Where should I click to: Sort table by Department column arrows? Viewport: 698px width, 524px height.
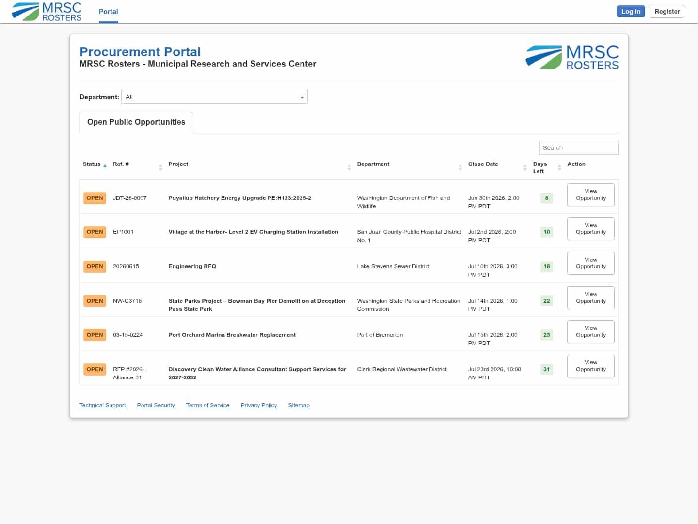pyautogui.click(x=460, y=167)
